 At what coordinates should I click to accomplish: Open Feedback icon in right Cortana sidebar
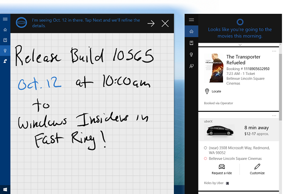tap(192, 66)
